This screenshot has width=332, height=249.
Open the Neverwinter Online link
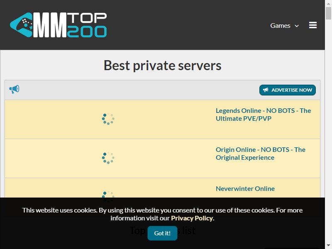coord(245,189)
